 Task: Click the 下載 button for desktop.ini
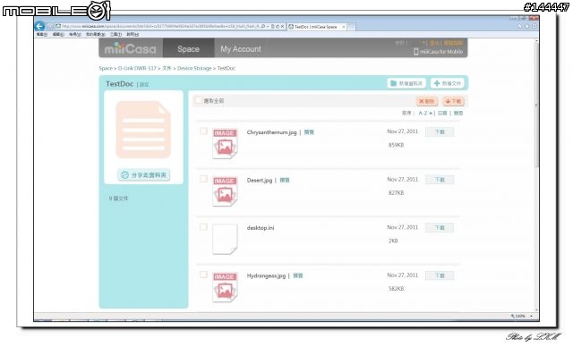pos(440,227)
